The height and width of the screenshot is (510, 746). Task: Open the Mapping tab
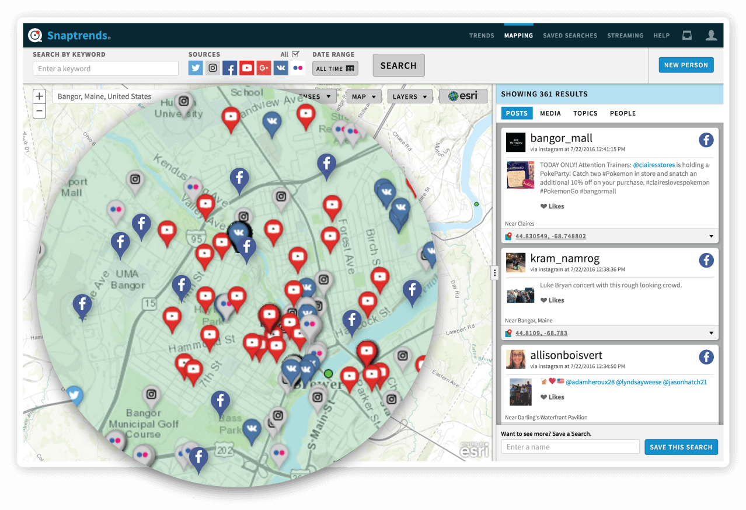(x=518, y=36)
